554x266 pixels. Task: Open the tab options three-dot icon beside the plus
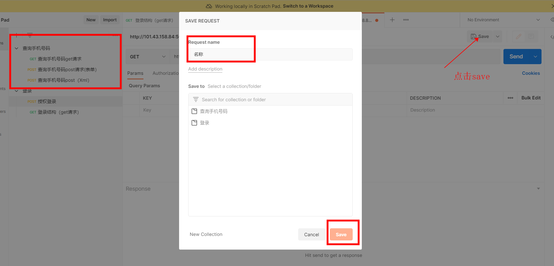[x=406, y=20]
